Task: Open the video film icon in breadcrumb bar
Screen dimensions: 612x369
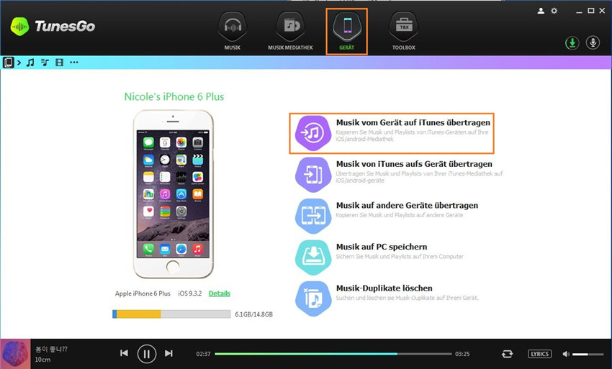Action: 59,63
